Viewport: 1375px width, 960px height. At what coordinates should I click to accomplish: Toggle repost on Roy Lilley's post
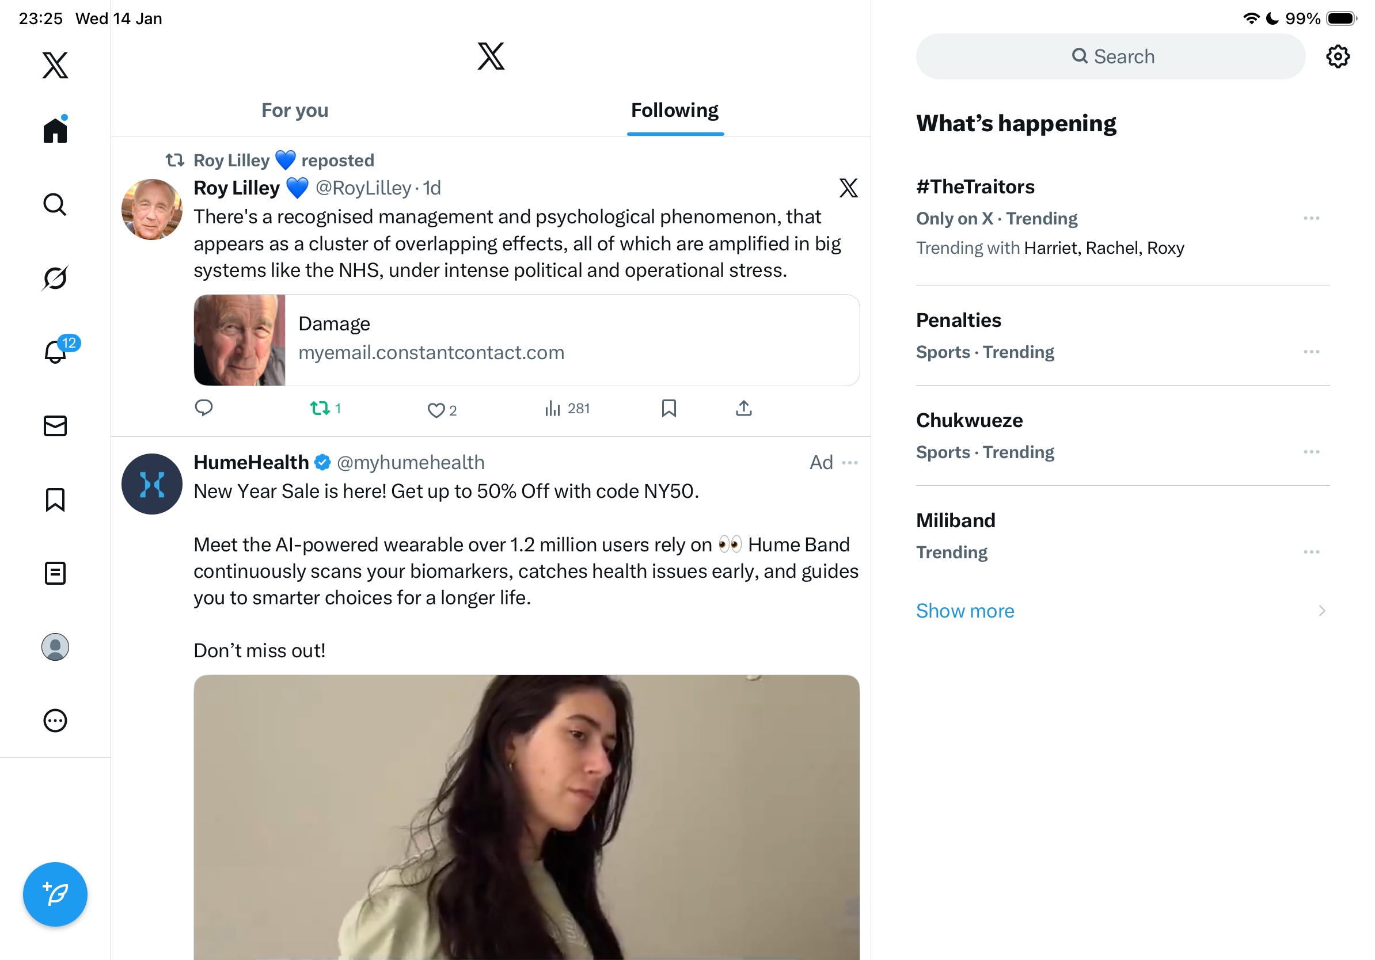click(x=320, y=408)
